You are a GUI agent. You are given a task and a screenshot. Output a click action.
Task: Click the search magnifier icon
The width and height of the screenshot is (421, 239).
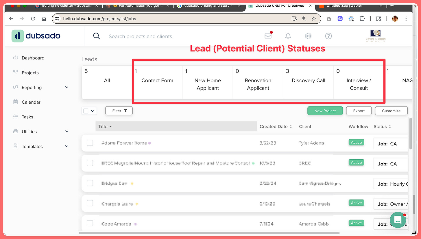pos(97,36)
